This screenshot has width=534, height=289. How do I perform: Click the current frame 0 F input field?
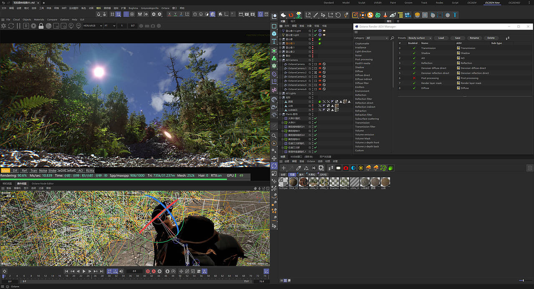[x=134, y=271]
